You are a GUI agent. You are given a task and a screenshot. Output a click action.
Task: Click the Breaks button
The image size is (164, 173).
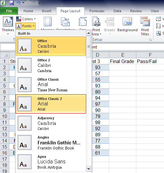(110, 26)
